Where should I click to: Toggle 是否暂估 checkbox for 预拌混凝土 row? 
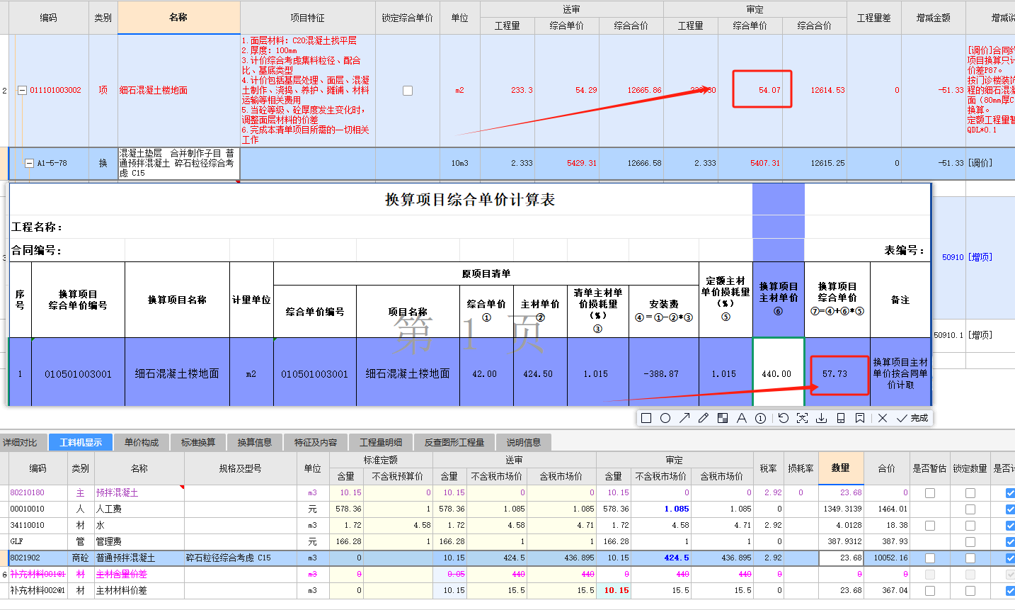coord(930,493)
